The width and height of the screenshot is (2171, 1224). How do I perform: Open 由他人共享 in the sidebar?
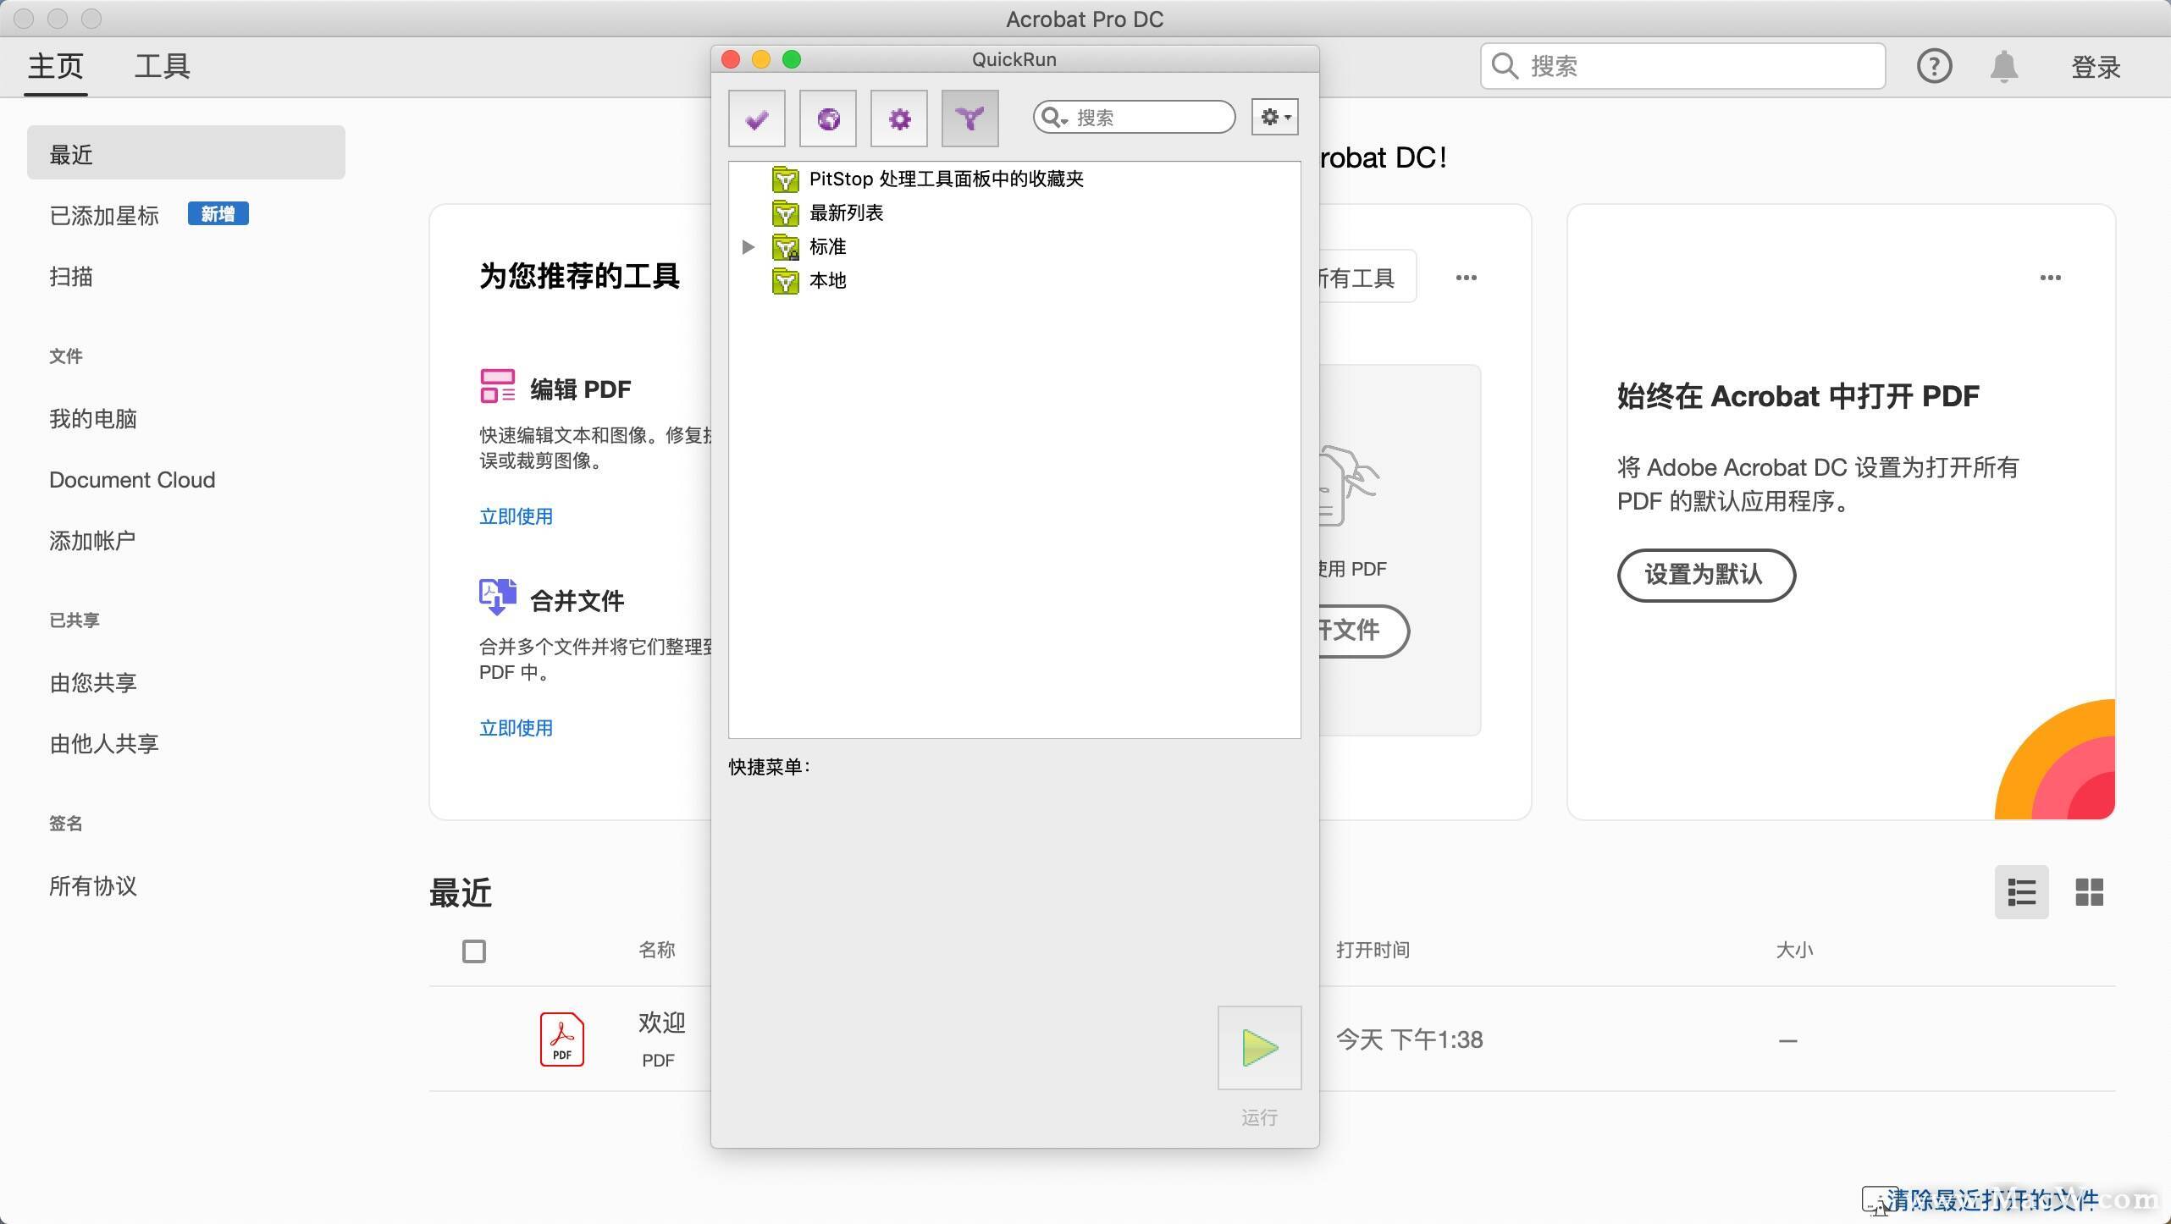coord(104,744)
